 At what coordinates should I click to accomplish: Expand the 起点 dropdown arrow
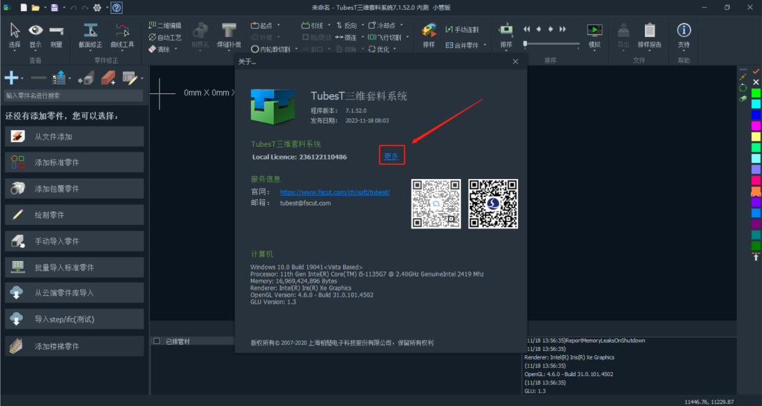pyautogui.click(x=278, y=25)
